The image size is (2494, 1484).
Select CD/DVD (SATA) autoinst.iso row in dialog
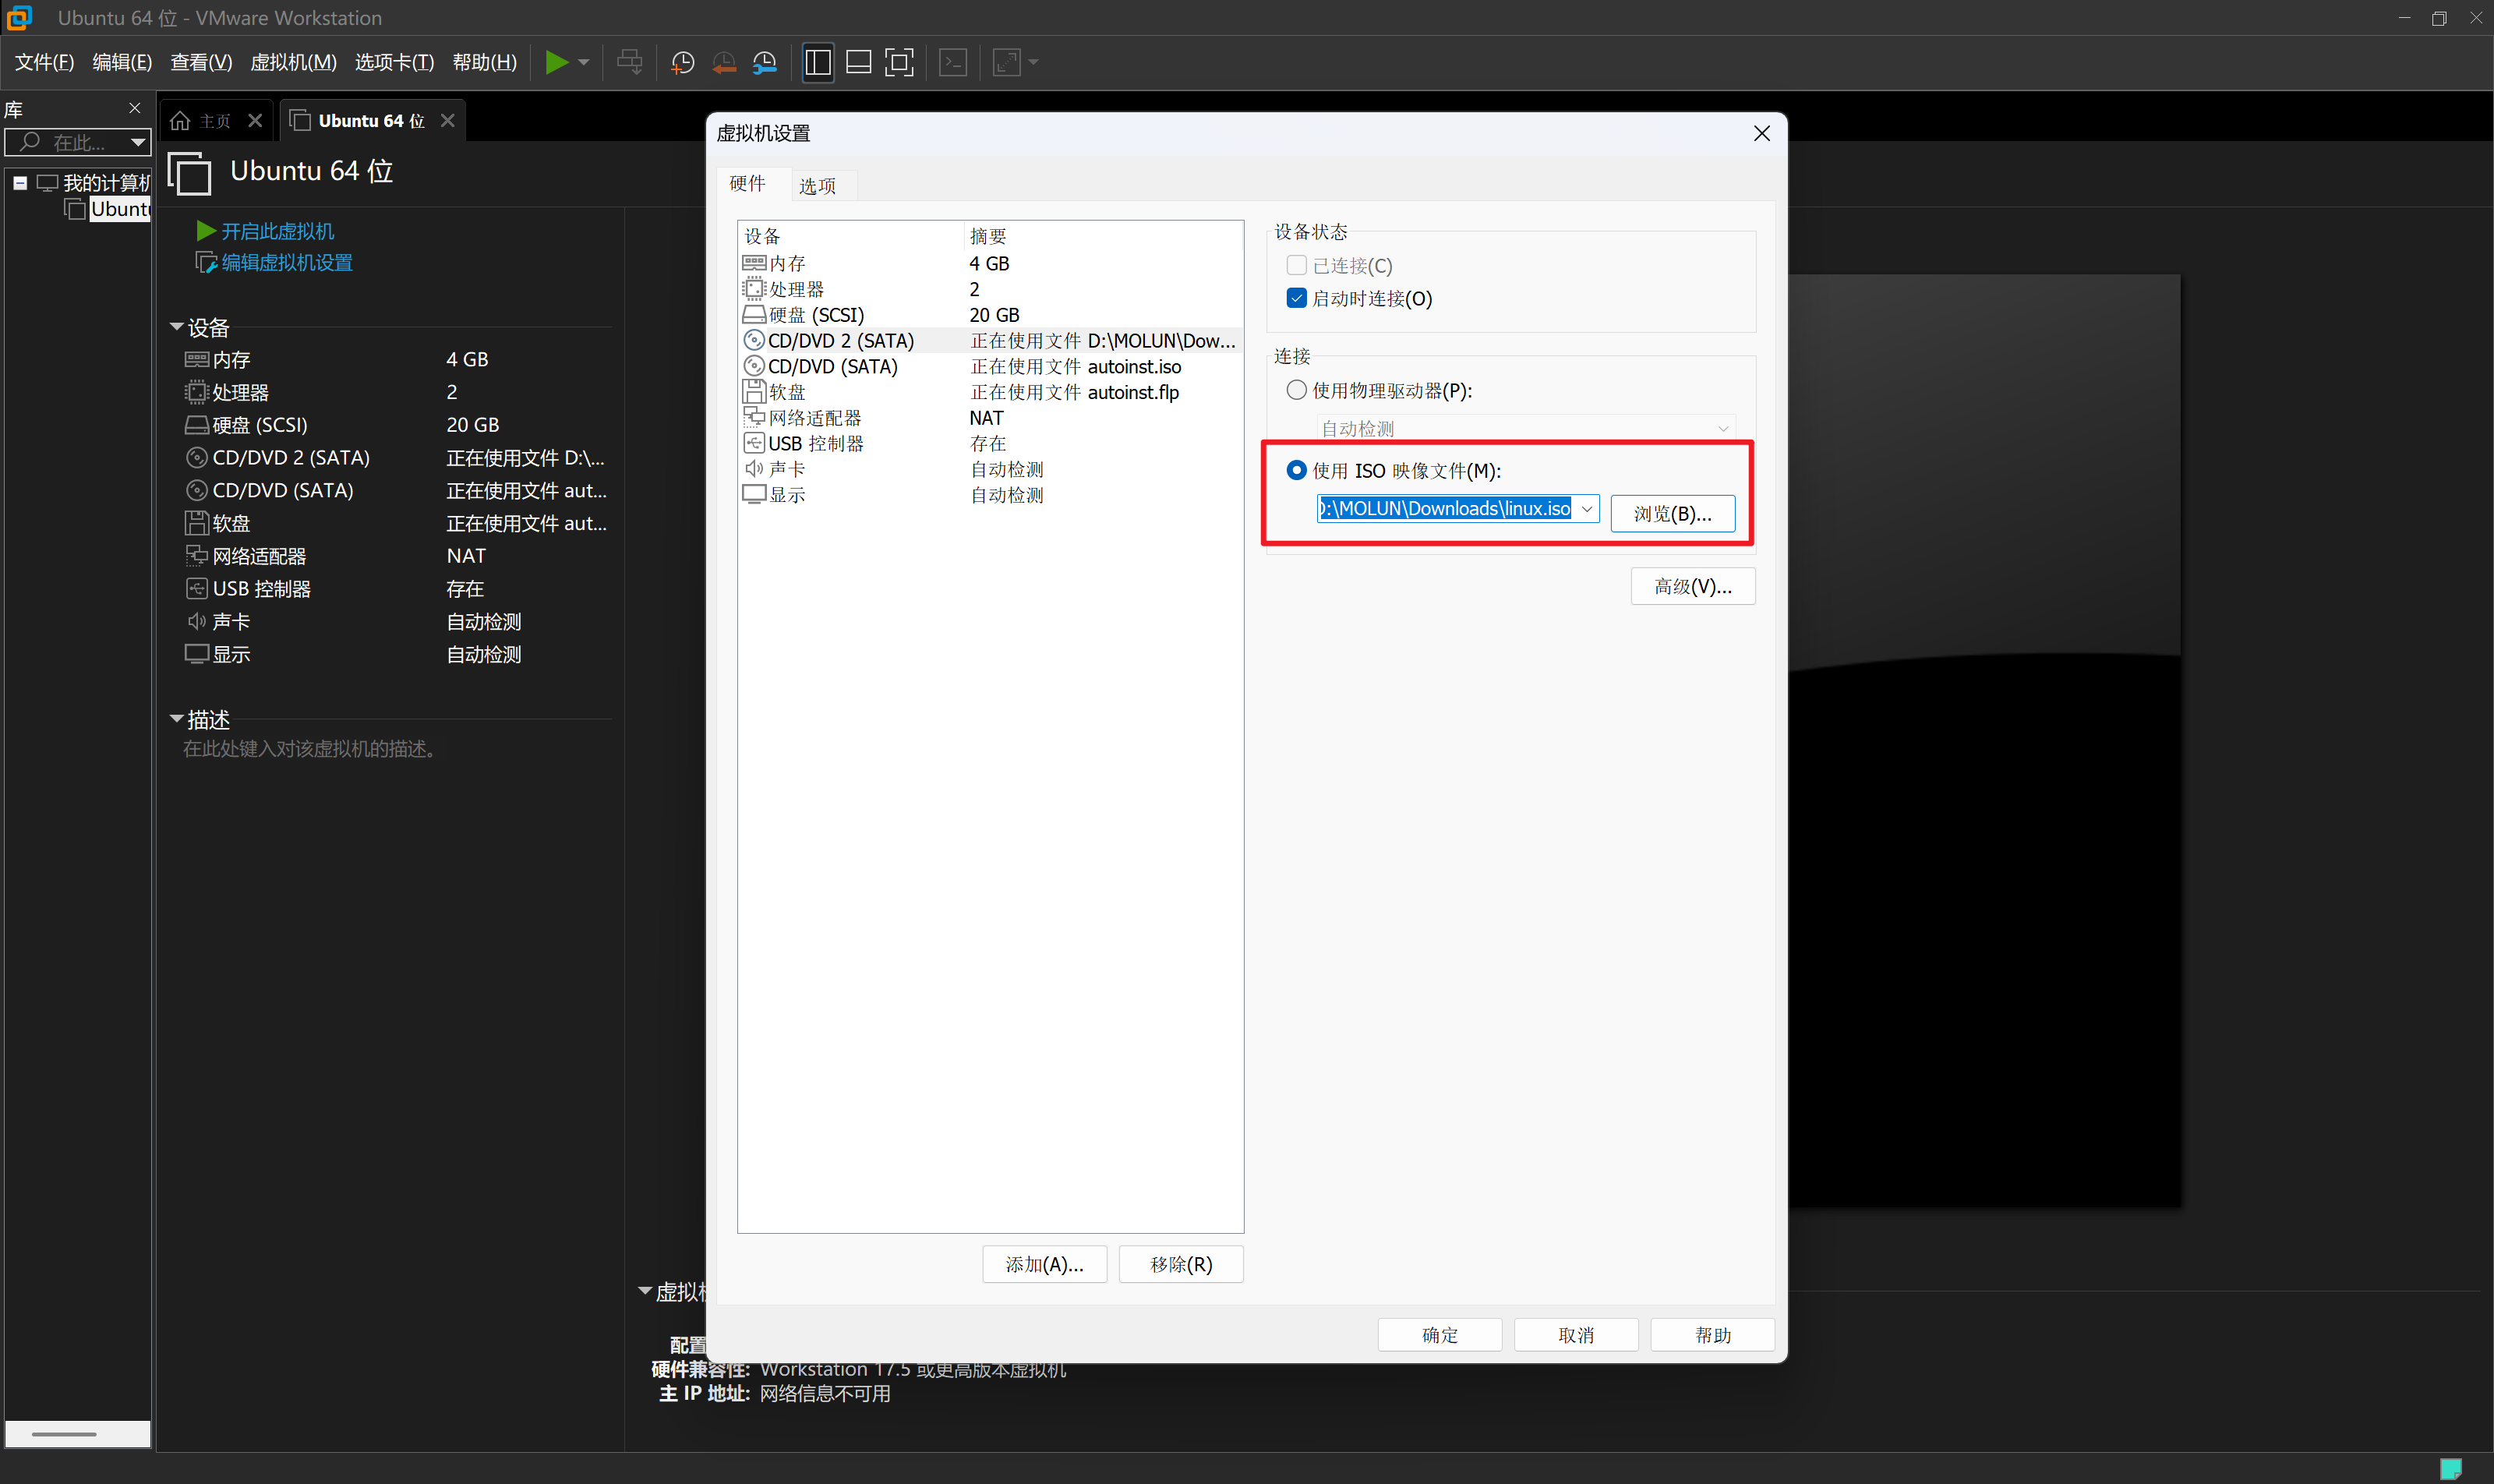(x=990, y=367)
